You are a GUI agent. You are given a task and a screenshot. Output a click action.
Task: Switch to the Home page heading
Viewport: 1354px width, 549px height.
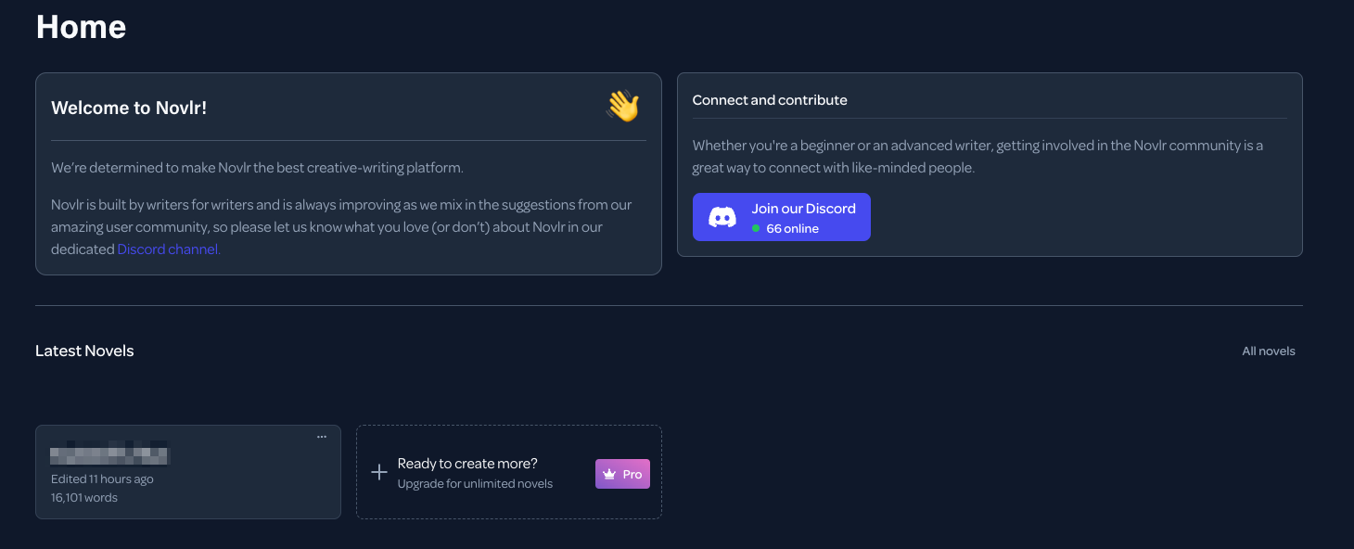(x=81, y=27)
